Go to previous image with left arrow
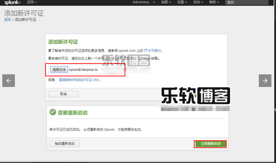Screen dimensions: 276x163 (x=9, y=81)
